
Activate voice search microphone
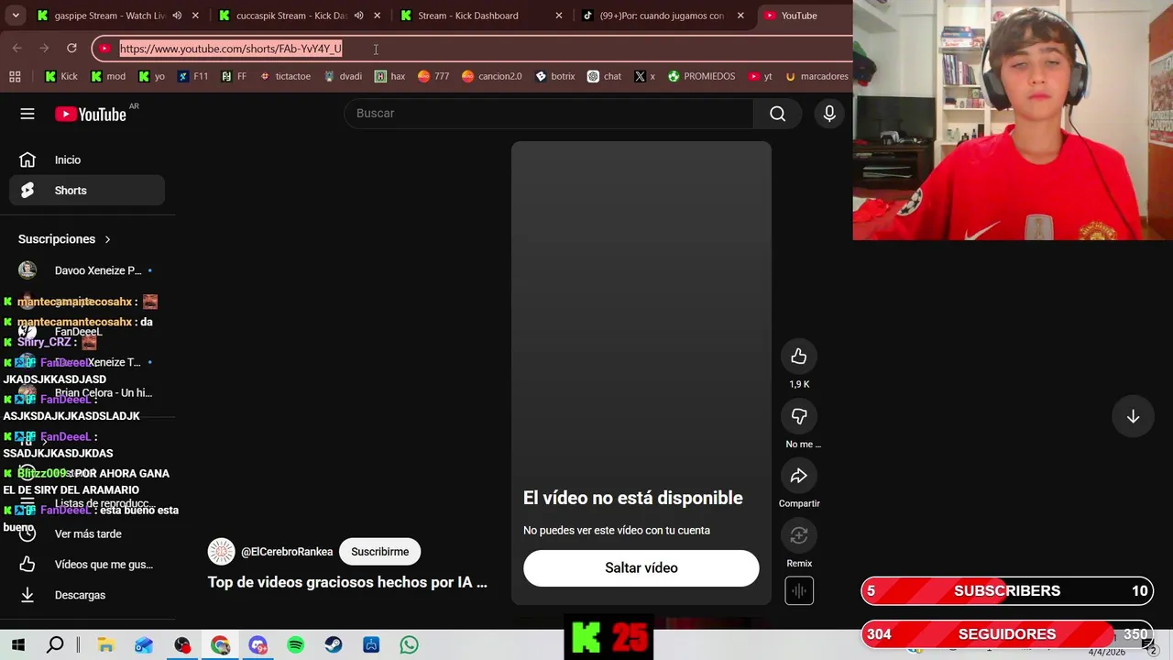(x=829, y=114)
